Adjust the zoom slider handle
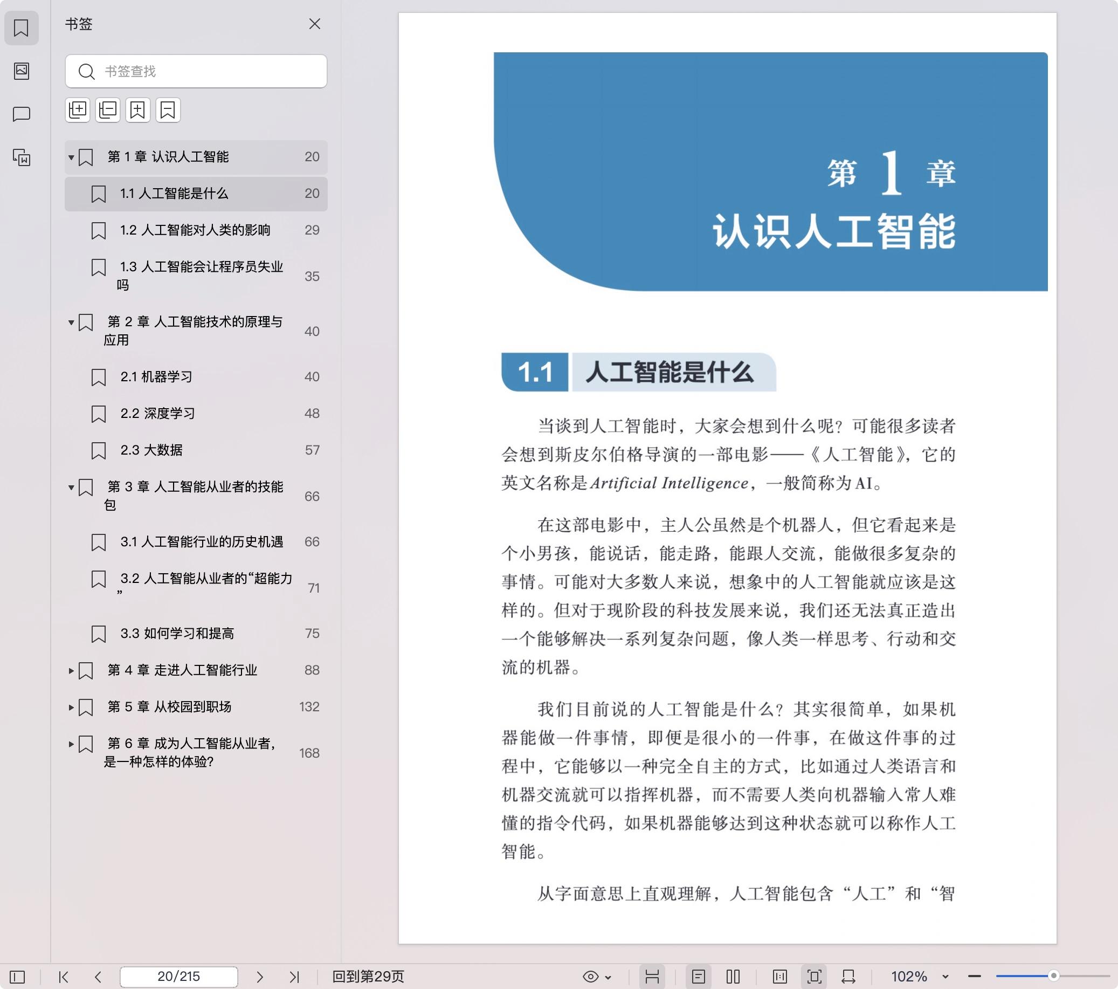The image size is (1118, 989). click(1053, 976)
